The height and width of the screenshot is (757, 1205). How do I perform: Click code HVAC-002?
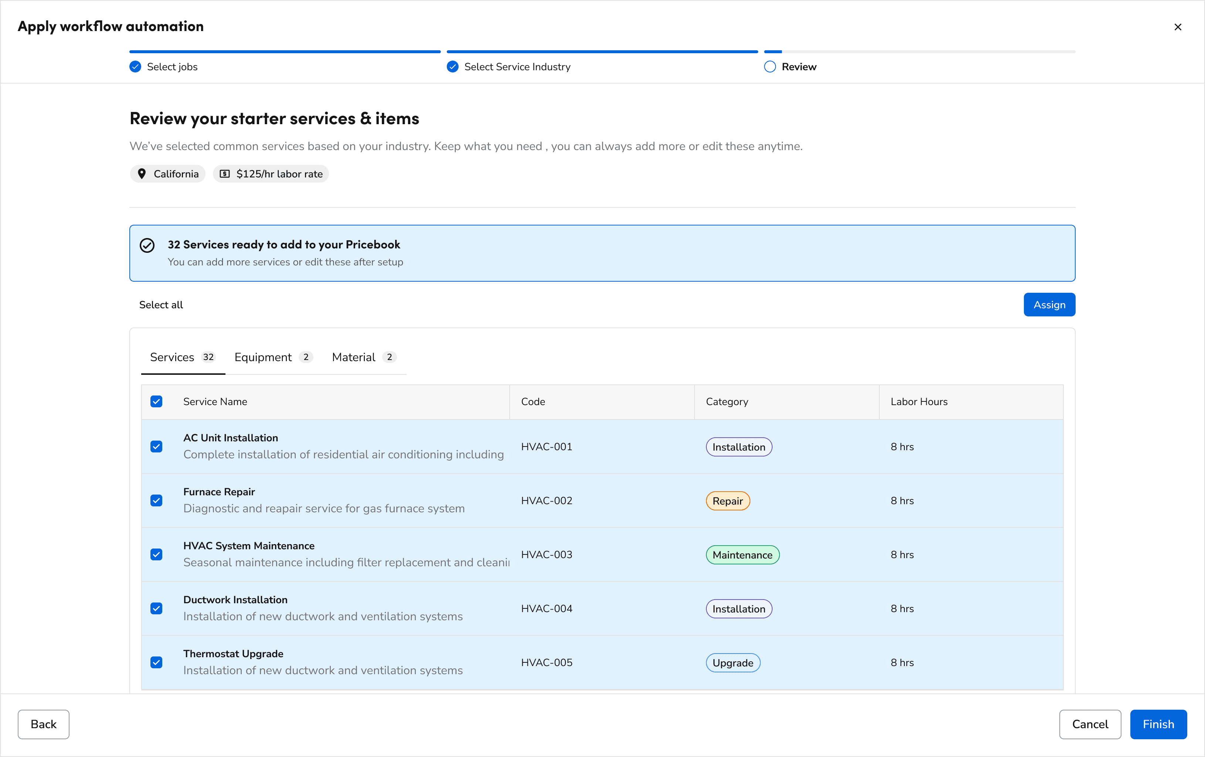(546, 500)
